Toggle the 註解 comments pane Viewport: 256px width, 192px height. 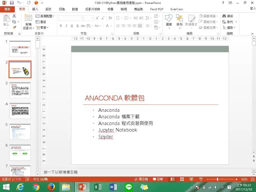point(158,179)
